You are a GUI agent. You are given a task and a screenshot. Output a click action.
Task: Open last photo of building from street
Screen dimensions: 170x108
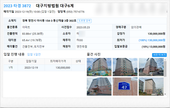point(151,86)
